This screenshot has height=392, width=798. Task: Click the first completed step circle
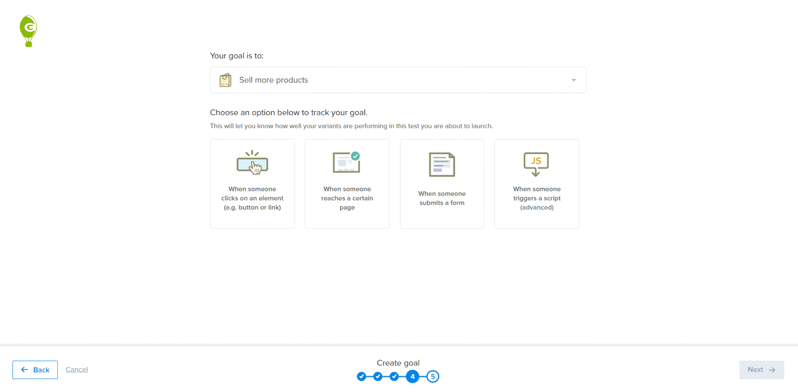pos(362,377)
